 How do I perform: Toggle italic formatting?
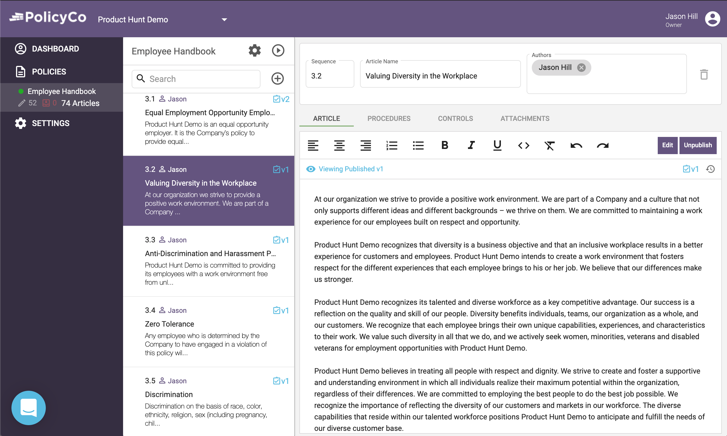[471, 146]
